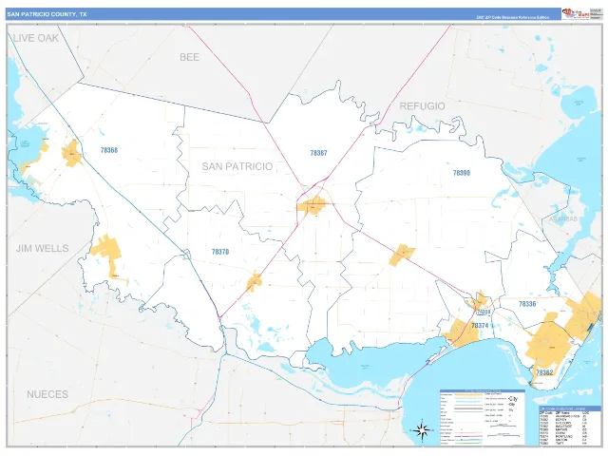Image resolution: width=608 pixels, height=456 pixels.
Task: Click ZIP code label 78370
Action: (220, 252)
